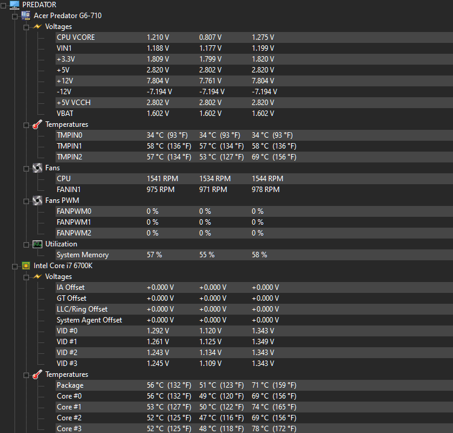Select the TMPIN2 temperature row
Screen dimensions: 453x433
point(254,157)
